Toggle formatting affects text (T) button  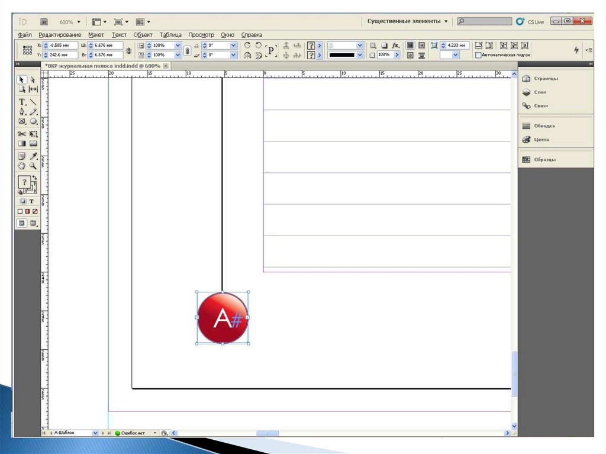tap(31, 201)
